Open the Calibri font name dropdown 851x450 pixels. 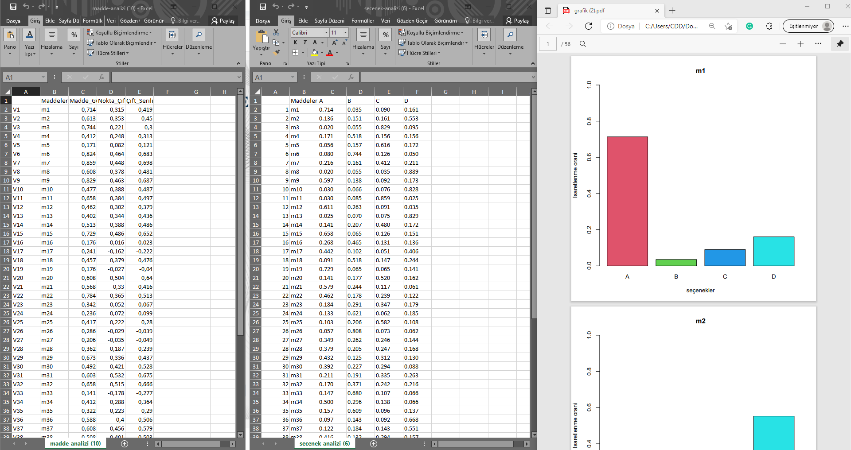327,32
